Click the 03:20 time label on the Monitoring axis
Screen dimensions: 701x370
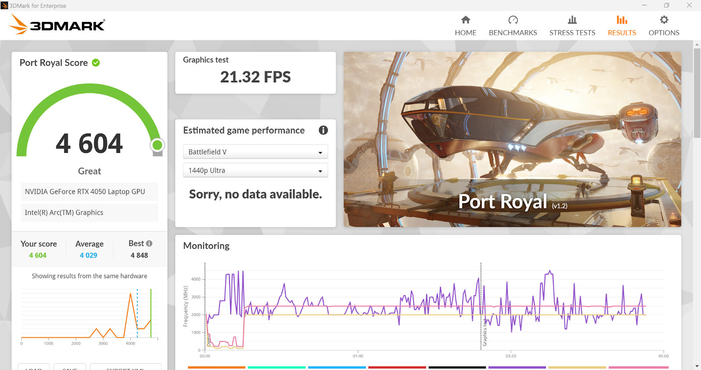511,356
